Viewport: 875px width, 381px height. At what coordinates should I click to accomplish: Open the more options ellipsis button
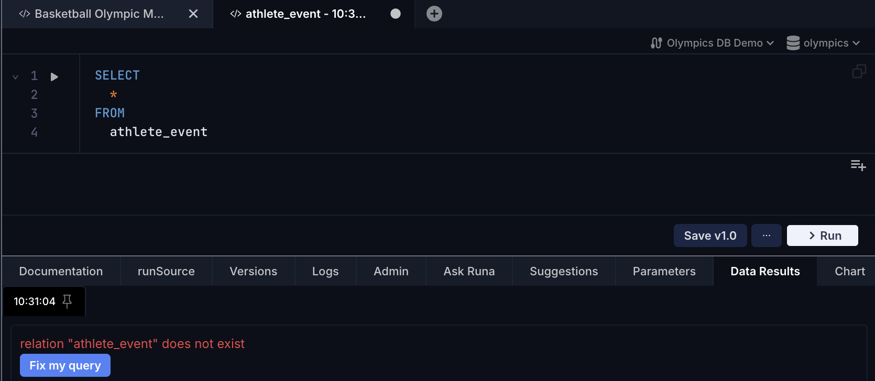click(x=766, y=236)
